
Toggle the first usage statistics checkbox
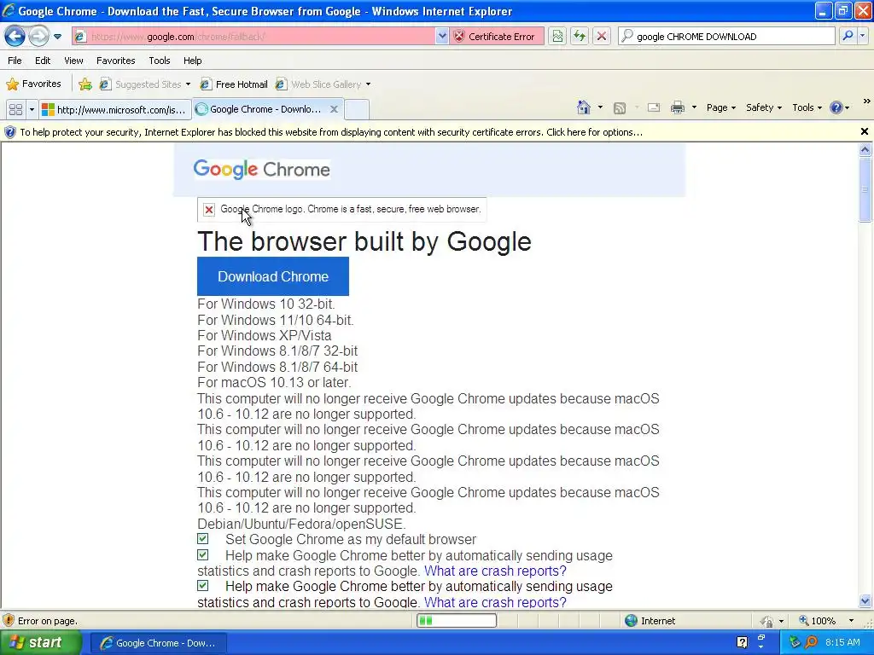tap(203, 554)
